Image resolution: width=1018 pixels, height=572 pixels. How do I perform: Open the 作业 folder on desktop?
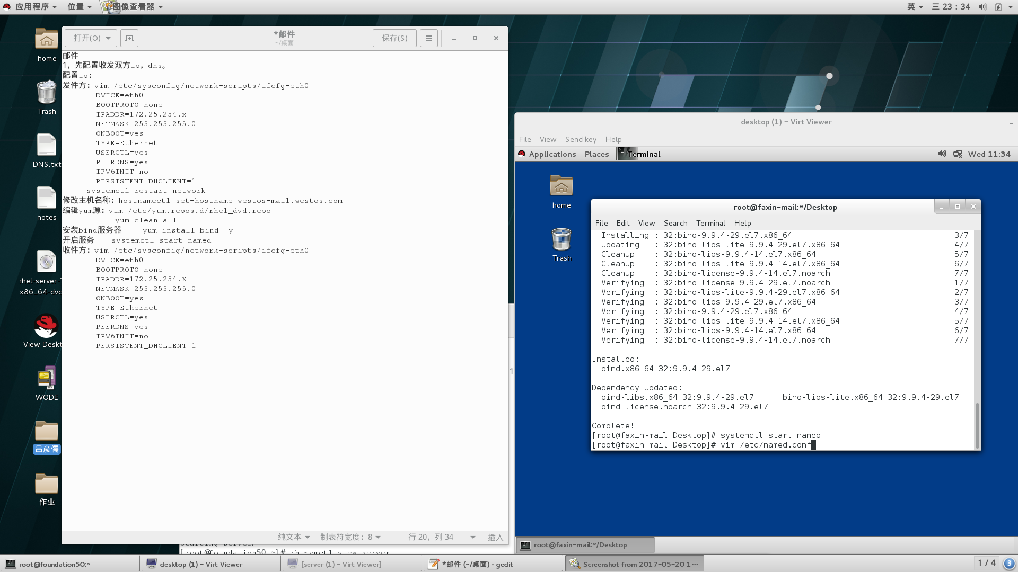(47, 484)
